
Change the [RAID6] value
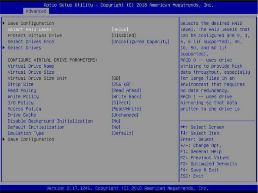click(120, 29)
